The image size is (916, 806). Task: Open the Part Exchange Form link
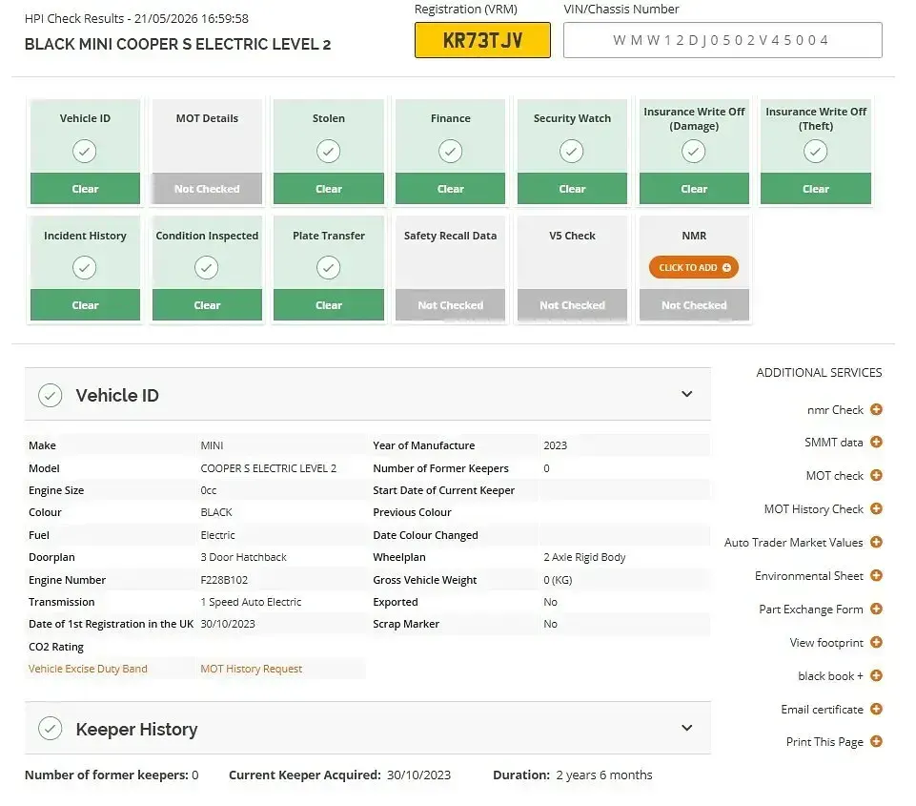click(811, 609)
